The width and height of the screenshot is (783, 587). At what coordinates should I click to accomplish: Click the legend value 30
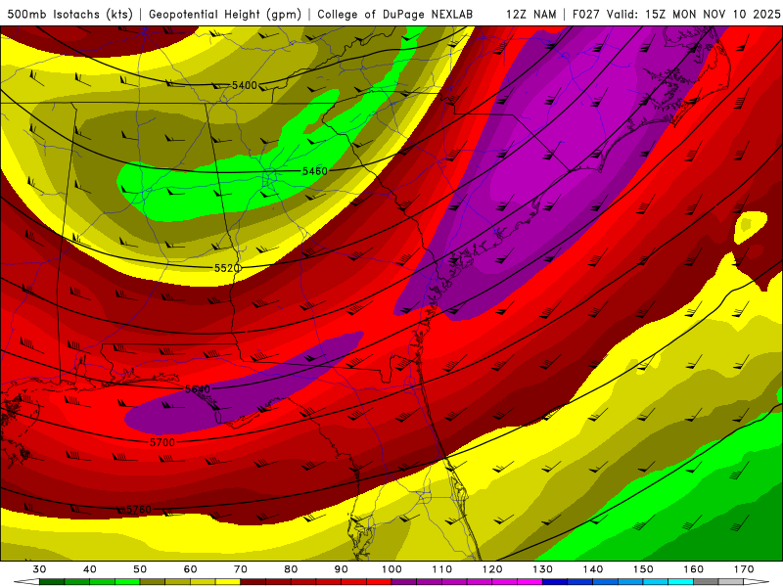click(x=39, y=569)
